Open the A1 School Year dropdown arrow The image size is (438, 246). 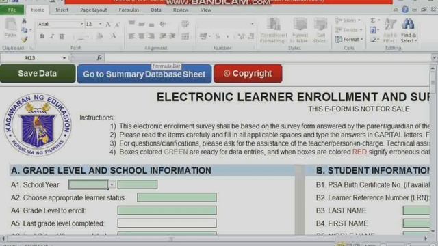click(x=112, y=184)
